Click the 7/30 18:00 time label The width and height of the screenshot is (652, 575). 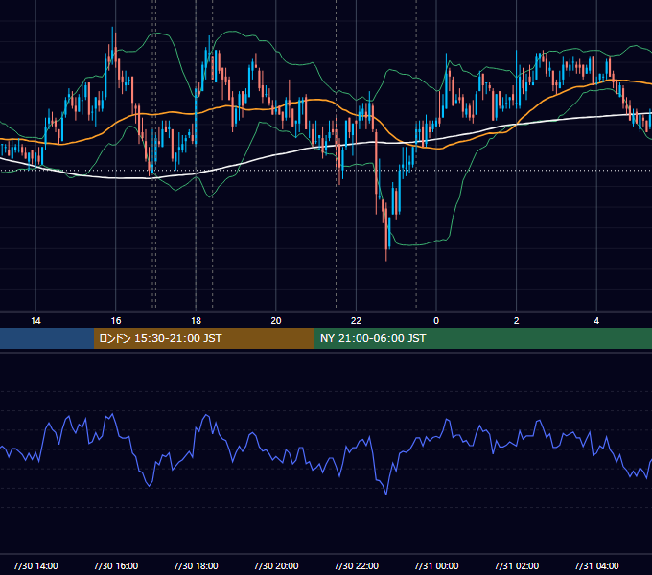196,565
